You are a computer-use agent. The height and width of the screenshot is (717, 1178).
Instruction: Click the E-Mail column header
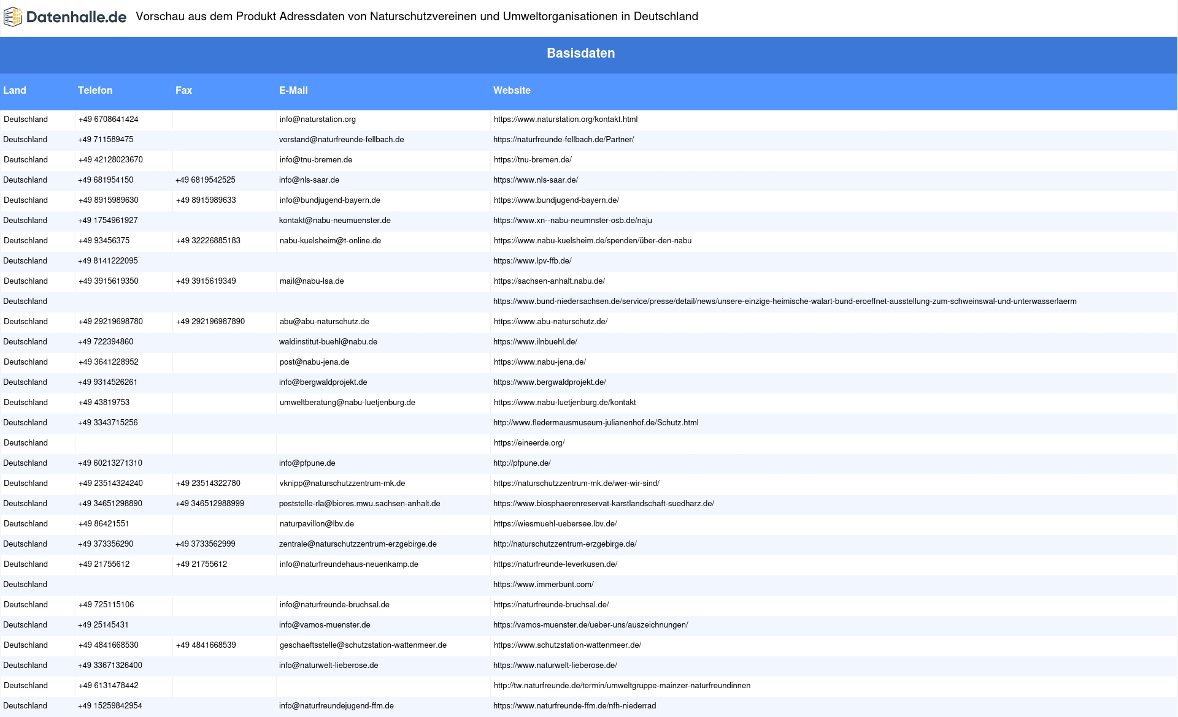coord(293,90)
